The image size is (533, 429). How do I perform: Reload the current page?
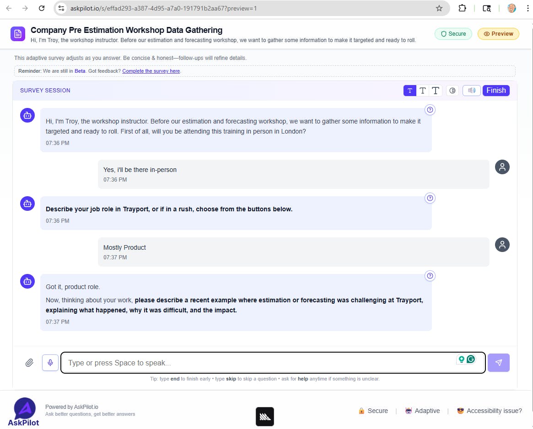42,8
